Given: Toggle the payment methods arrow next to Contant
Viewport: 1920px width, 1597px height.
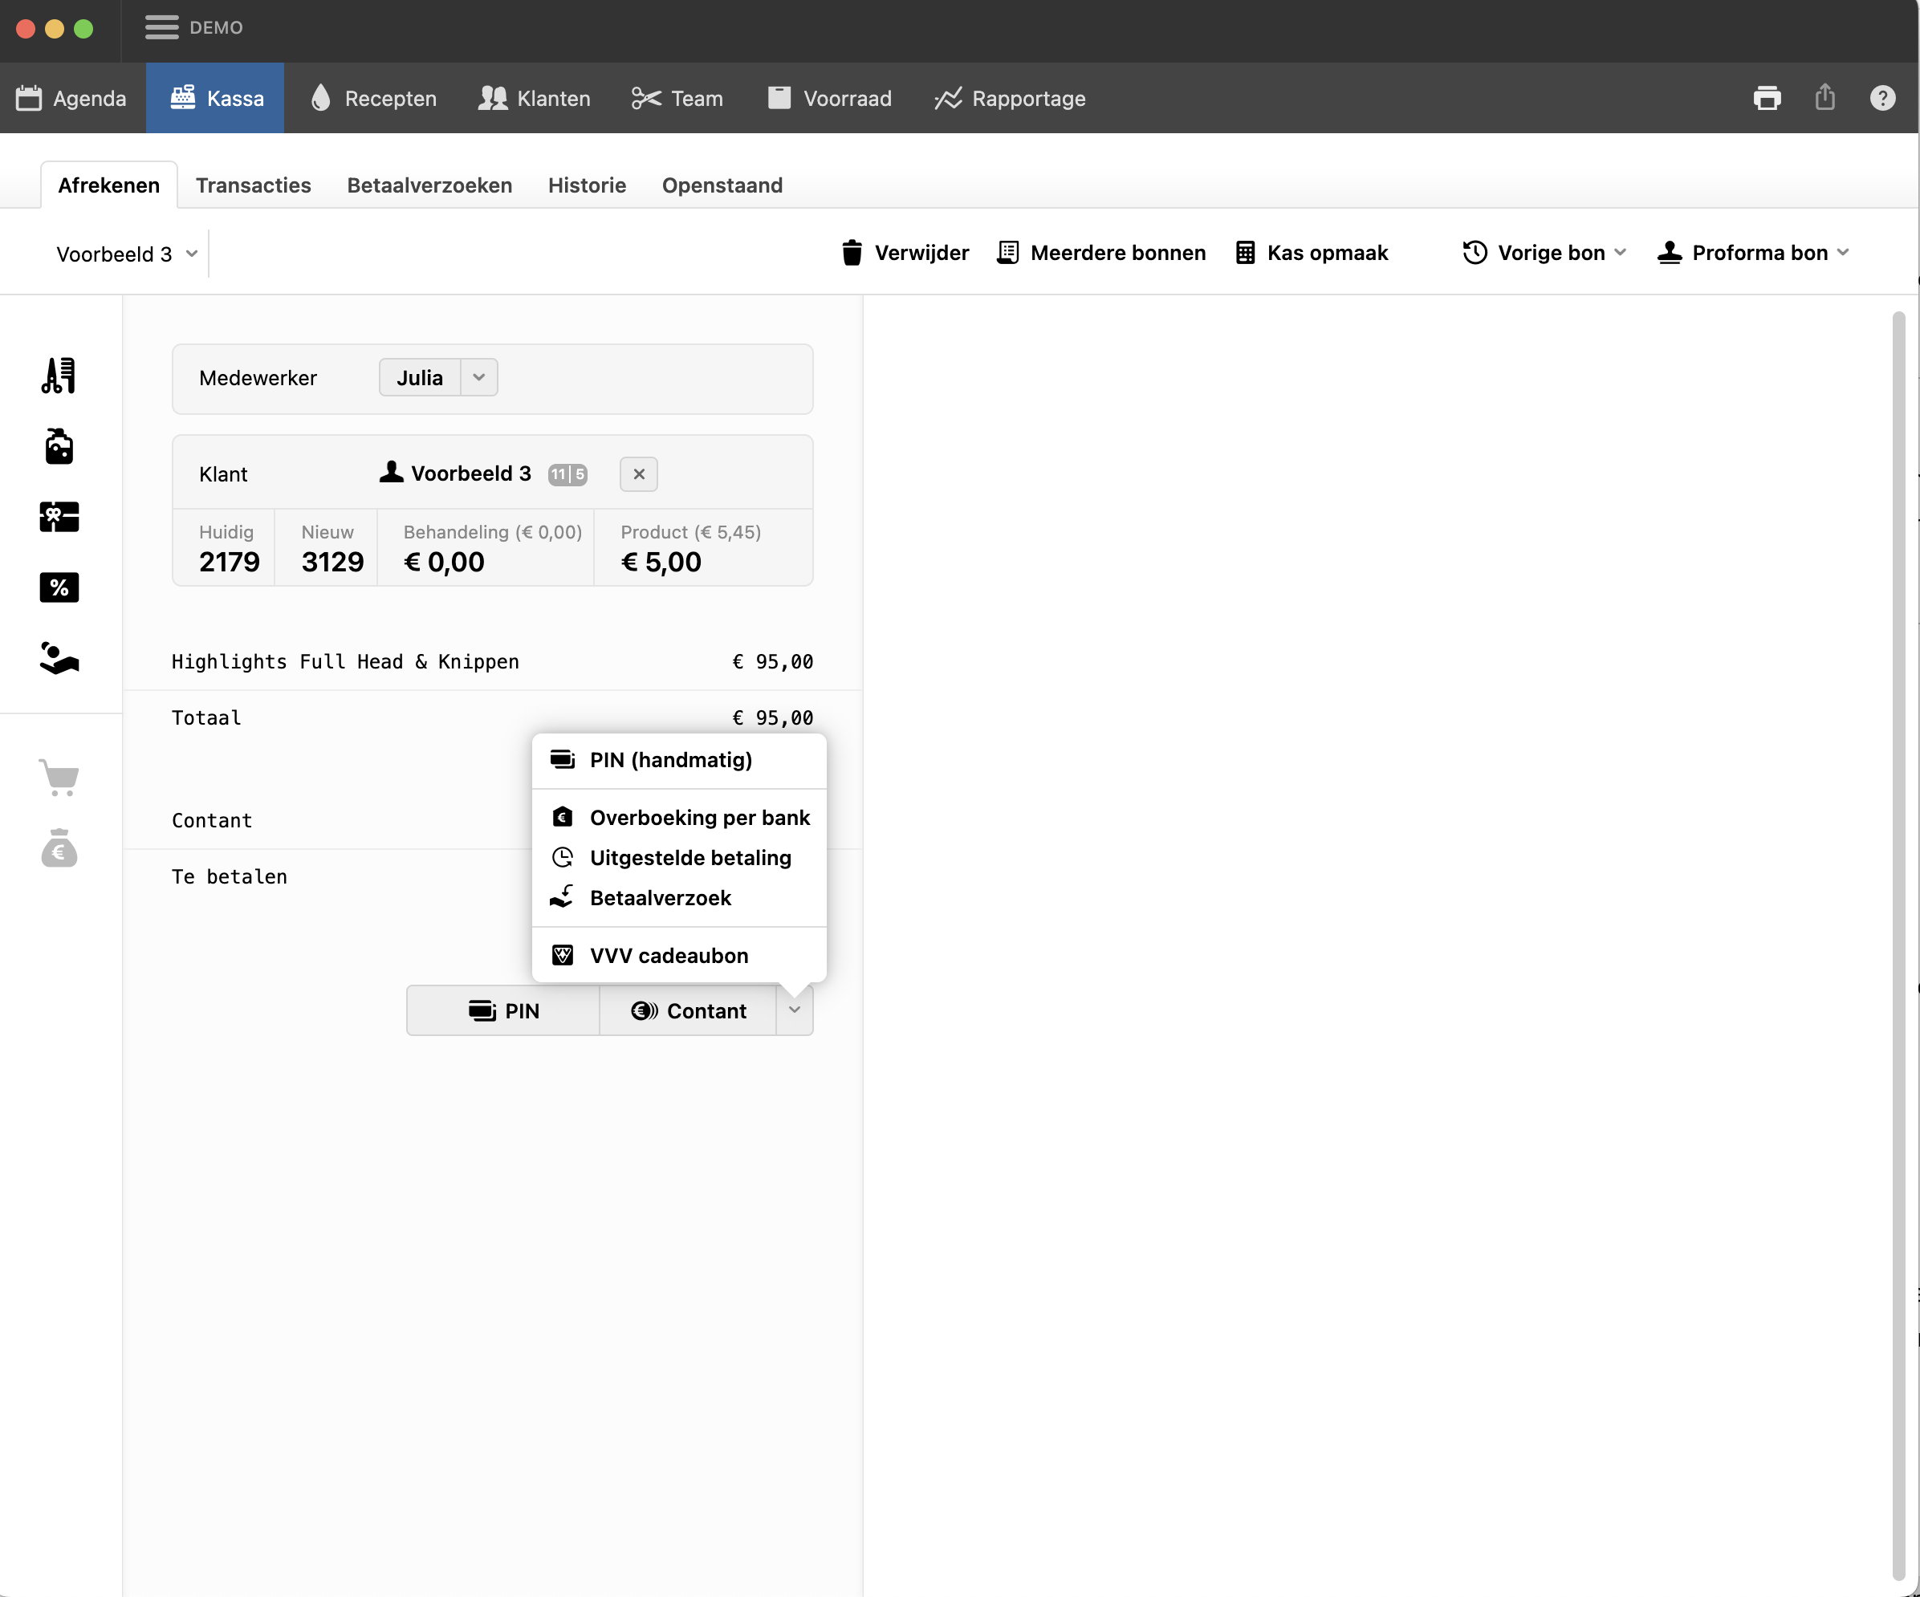Looking at the screenshot, I should [794, 1010].
